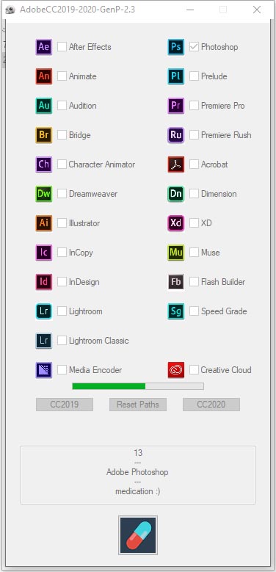The width and height of the screenshot is (276, 572).
Task: Click the Flash Builder Fb icon
Action: [176, 282]
